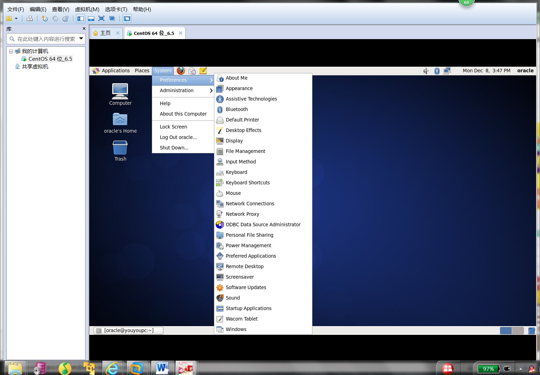Open Network Connections preferences
This screenshot has width=540, height=375.
click(x=263, y=204)
